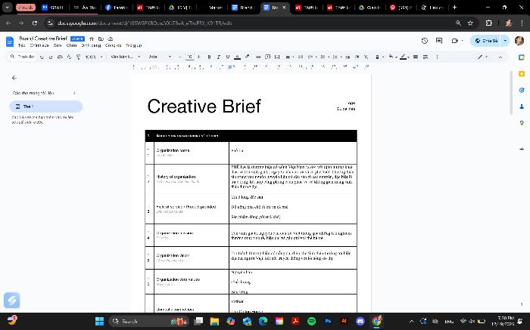Select Thẻ 1 in tabs sidebar
The height and width of the screenshot is (330, 530).
pyautogui.click(x=46, y=106)
